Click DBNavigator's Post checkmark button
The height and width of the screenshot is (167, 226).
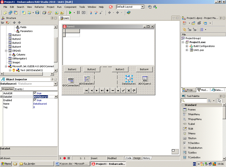coord(123,91)
